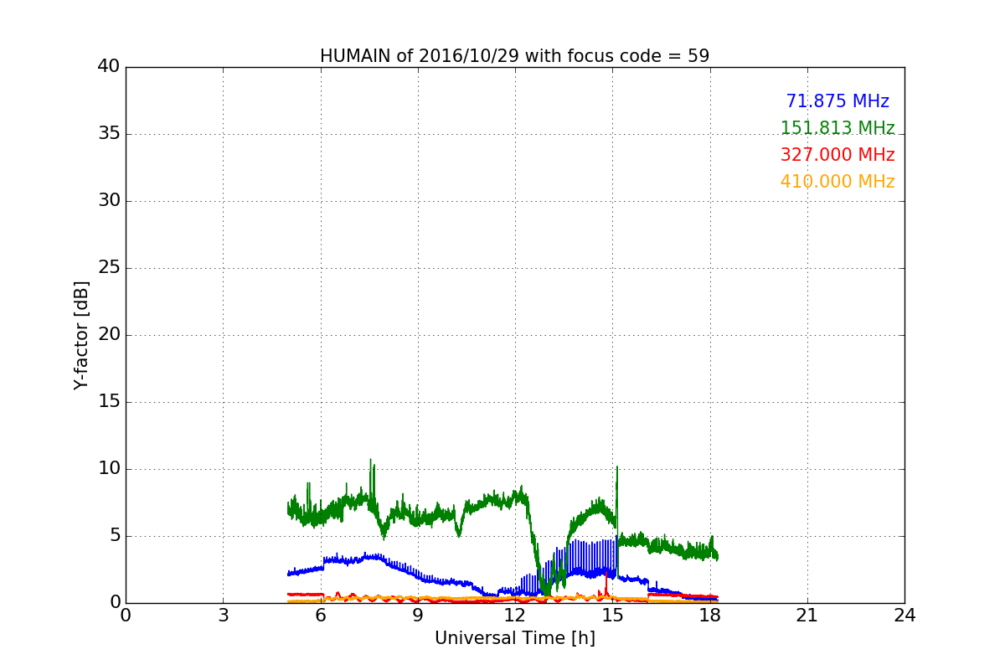Click the y-axis tick label '40'
The width and height of the screenshot is (1005, 670).
[x=109, y=66]
